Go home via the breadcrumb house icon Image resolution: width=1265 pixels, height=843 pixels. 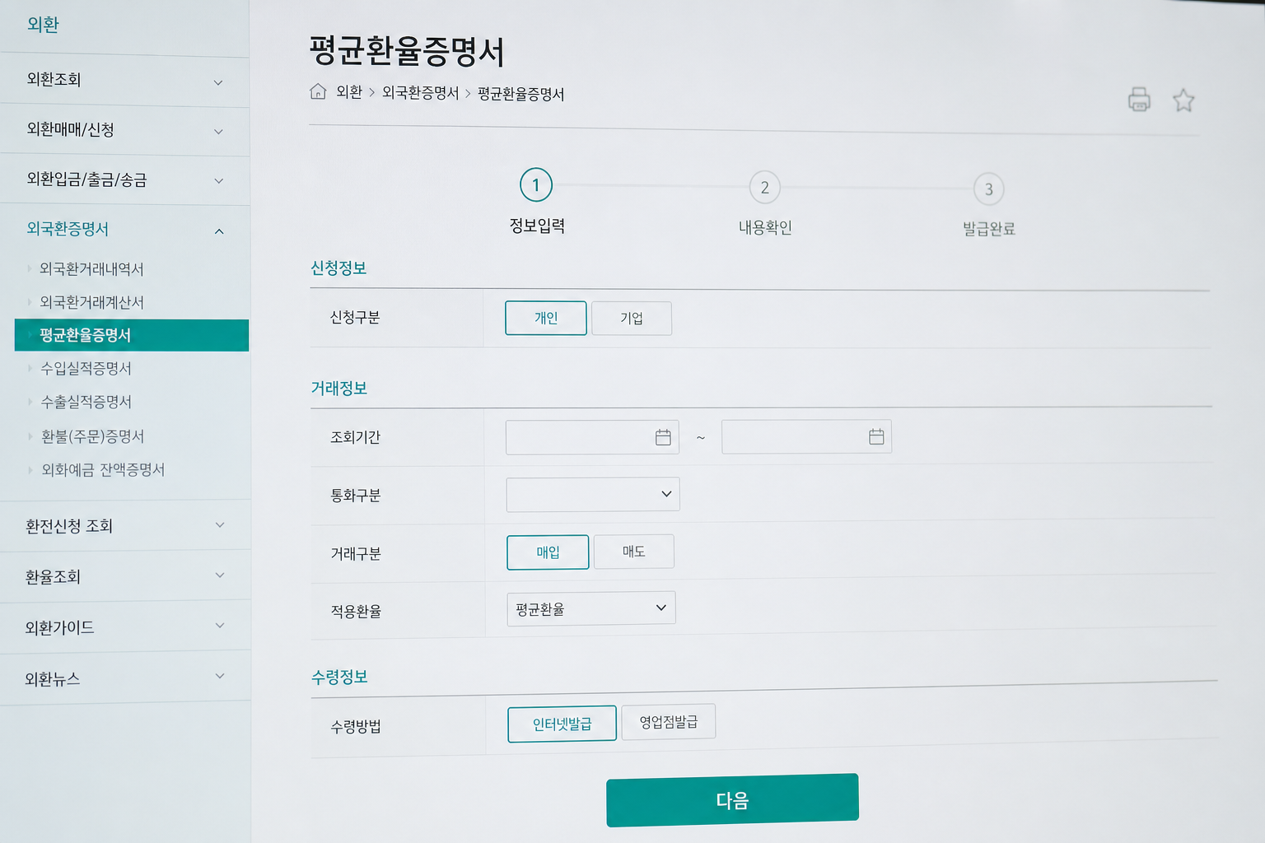tap(318, 91)
